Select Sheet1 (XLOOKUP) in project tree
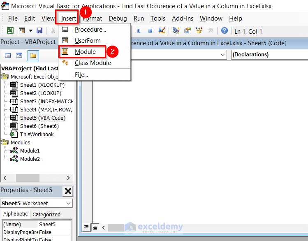The image size is (308, 241). (42, 85)
